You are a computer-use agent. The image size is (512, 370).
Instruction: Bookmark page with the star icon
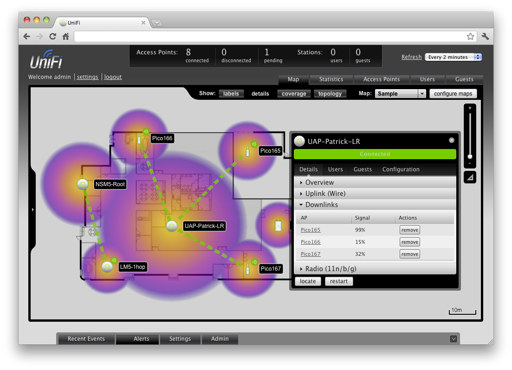click(470, 36)
